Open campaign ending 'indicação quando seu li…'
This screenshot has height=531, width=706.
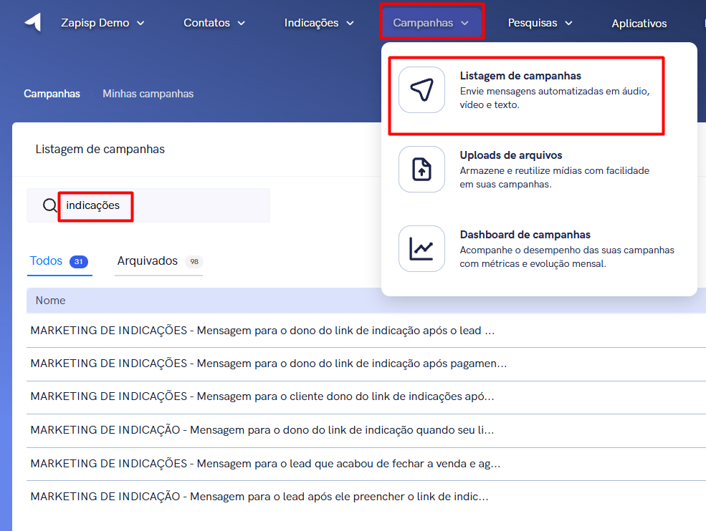[262, 430]
